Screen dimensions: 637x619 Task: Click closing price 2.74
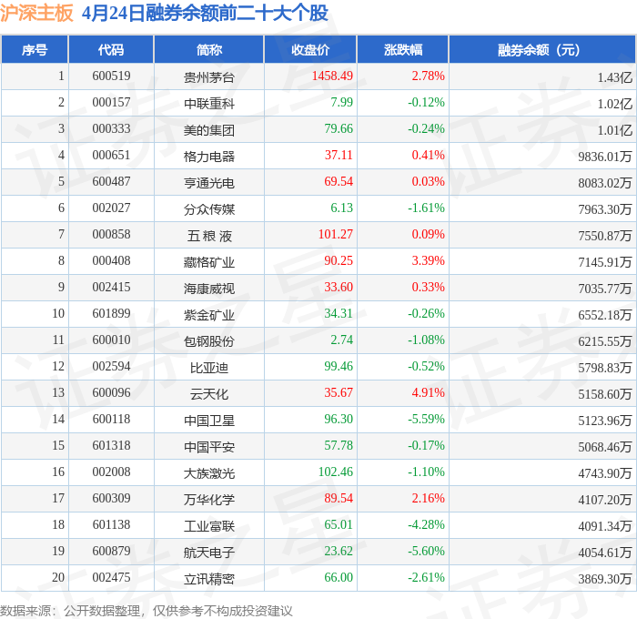pyautogui.click(x=341, y=340)
